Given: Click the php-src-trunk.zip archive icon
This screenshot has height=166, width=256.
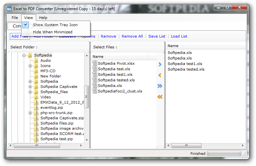Looking at the screenshot, I should [36, 113].
